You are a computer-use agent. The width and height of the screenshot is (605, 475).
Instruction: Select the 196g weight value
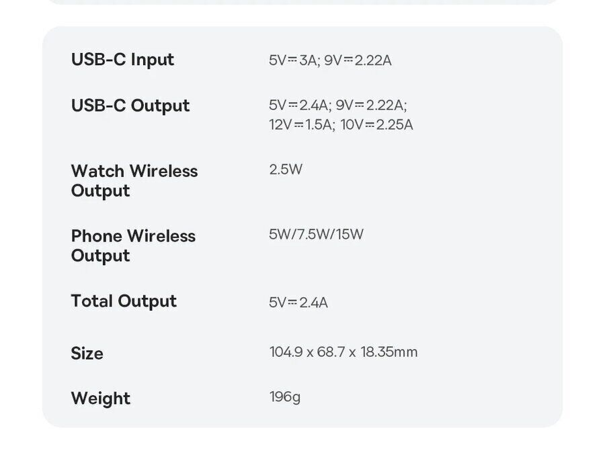tap(285, 397)
